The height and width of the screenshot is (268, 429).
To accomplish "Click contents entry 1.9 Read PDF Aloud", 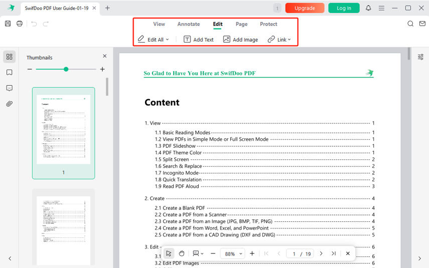I will pos(264,186).
